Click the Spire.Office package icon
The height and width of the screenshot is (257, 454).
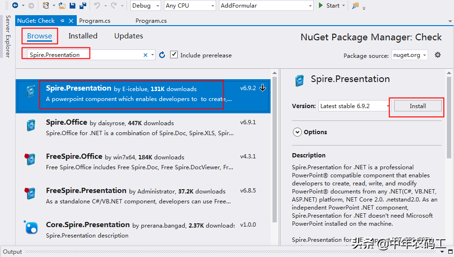(x=31, y=126)
